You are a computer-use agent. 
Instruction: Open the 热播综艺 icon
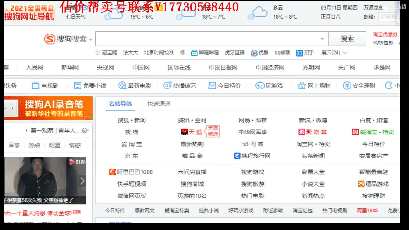[x=167, y=86]
